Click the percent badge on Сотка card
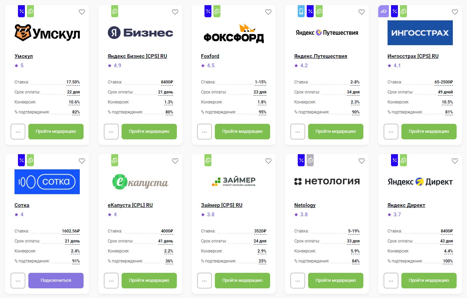 tap(21, 160)
